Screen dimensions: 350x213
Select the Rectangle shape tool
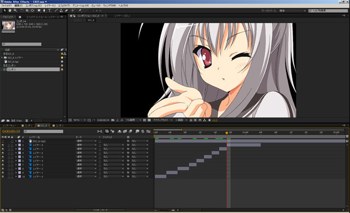point(39,10)
